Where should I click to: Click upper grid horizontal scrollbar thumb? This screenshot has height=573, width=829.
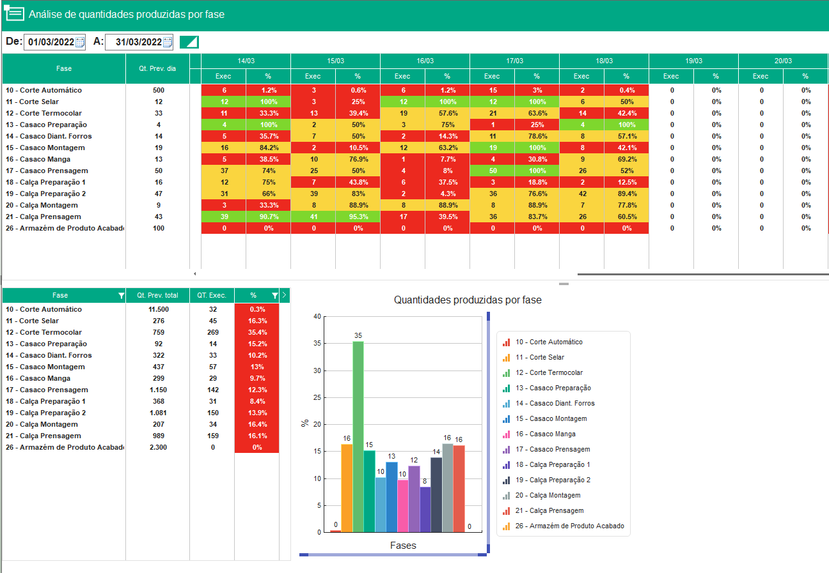[703, 274]
